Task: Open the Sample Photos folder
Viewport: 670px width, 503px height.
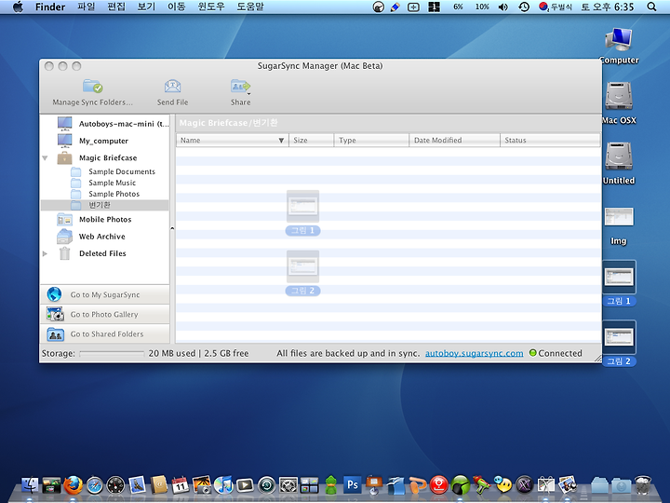Action: click(x=105, y=194)
